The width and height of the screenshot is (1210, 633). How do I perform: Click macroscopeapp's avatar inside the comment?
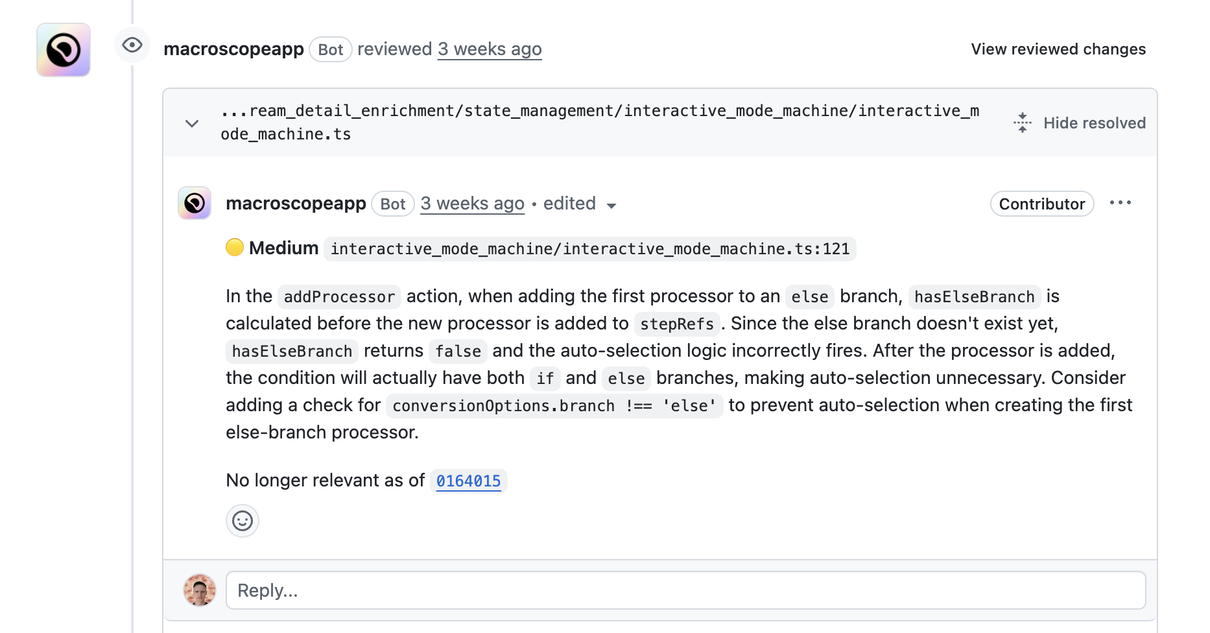(194, 203)
